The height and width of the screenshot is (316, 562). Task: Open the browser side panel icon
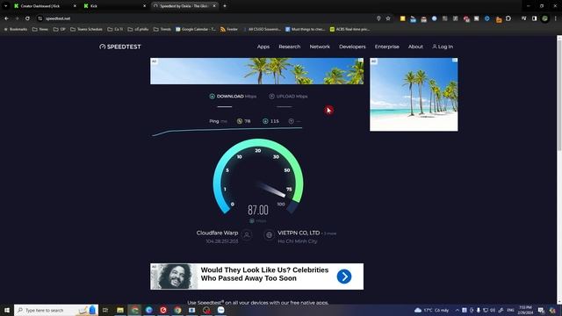pyautogui.click(x=535, y=18)
